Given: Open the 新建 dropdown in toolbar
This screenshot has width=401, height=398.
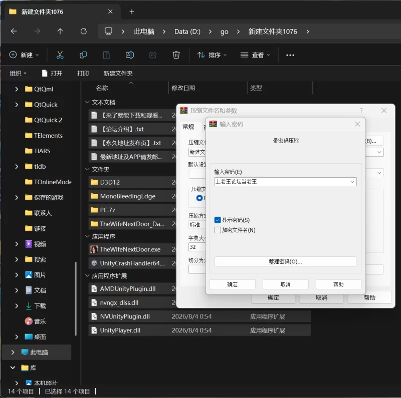Looking at the screenshot, I should tap(24, 55).
